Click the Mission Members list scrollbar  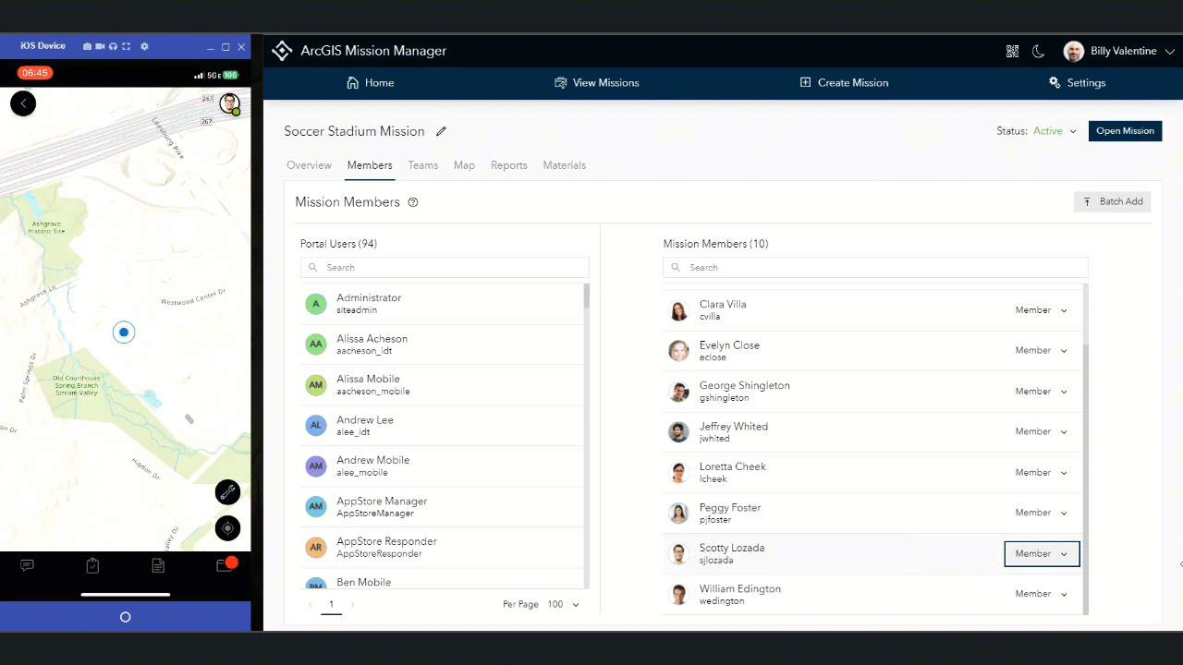click(1085, 478)
